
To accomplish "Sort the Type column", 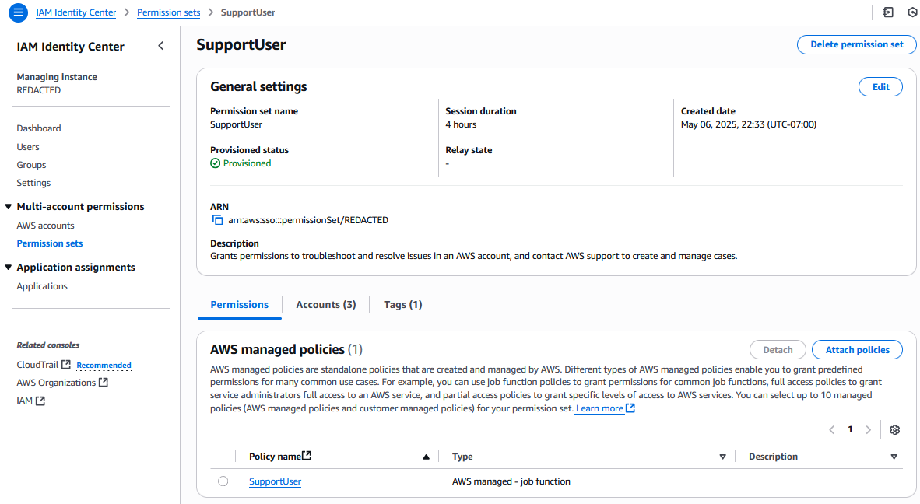I will coord(722,457).
